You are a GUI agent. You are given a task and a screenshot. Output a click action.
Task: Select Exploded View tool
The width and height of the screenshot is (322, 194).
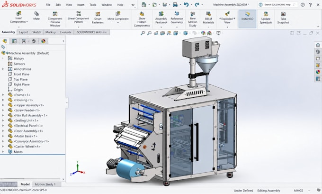[227, 18]
